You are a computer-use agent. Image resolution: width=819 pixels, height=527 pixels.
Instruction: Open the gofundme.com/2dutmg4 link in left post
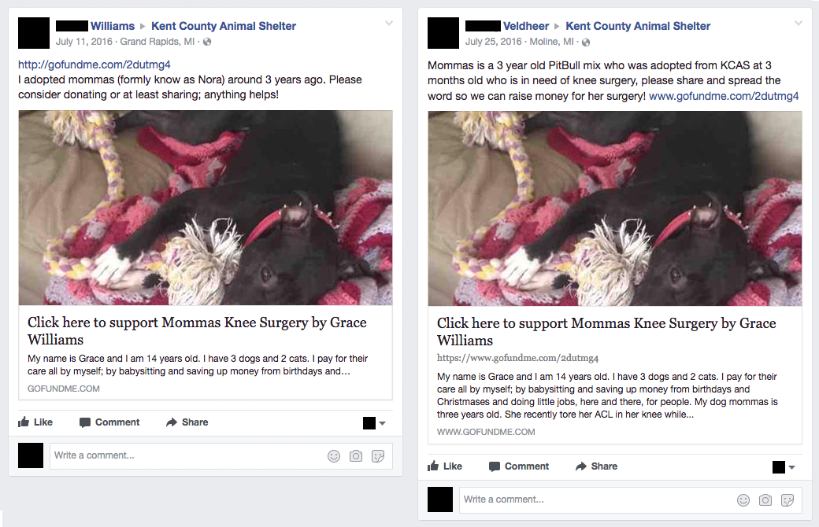94,64
